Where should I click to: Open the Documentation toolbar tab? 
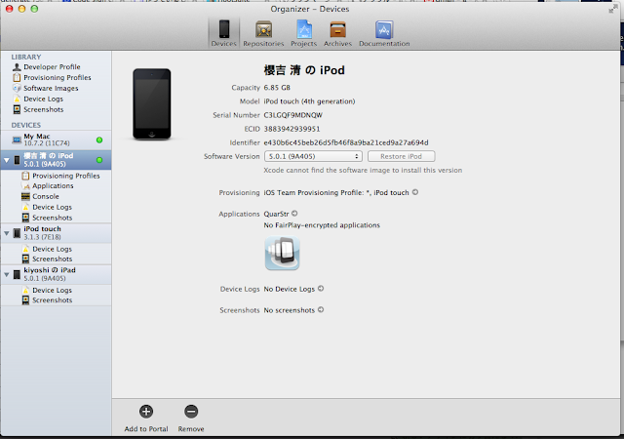coord(384,33)
